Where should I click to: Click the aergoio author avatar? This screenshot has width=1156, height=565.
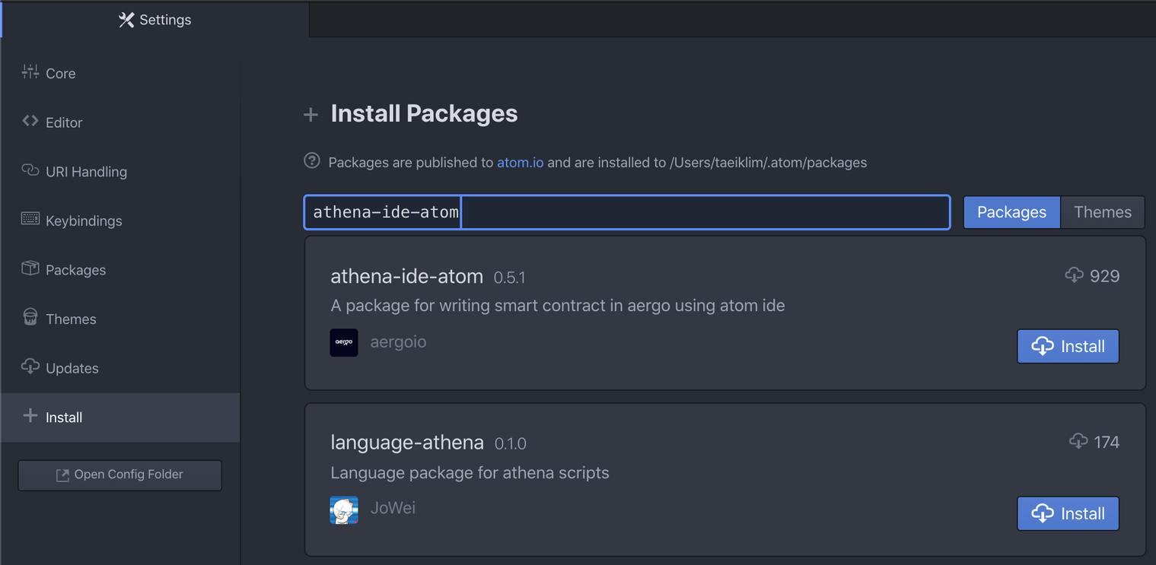[344, 342]
